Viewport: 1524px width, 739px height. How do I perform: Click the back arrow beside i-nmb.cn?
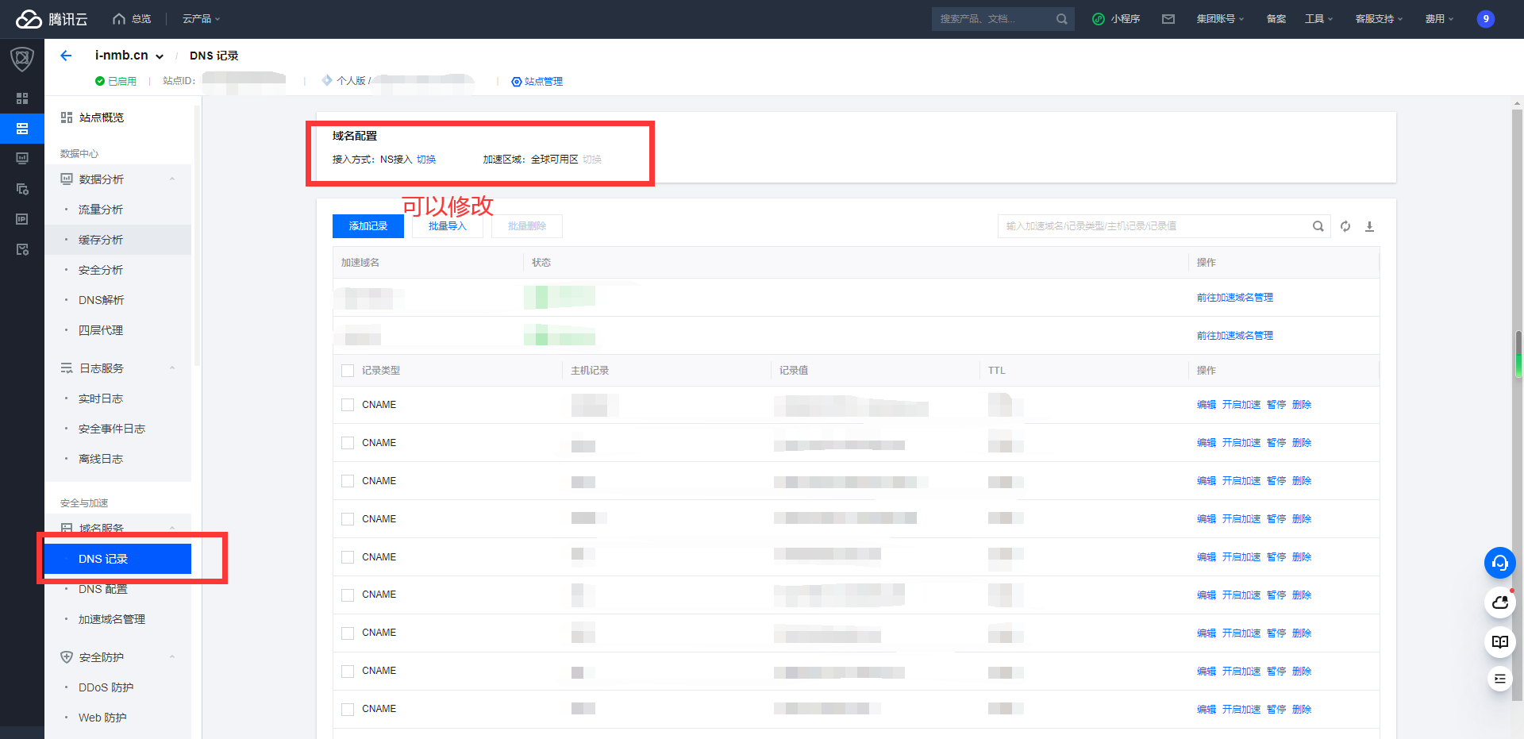[x=66, y=56]
